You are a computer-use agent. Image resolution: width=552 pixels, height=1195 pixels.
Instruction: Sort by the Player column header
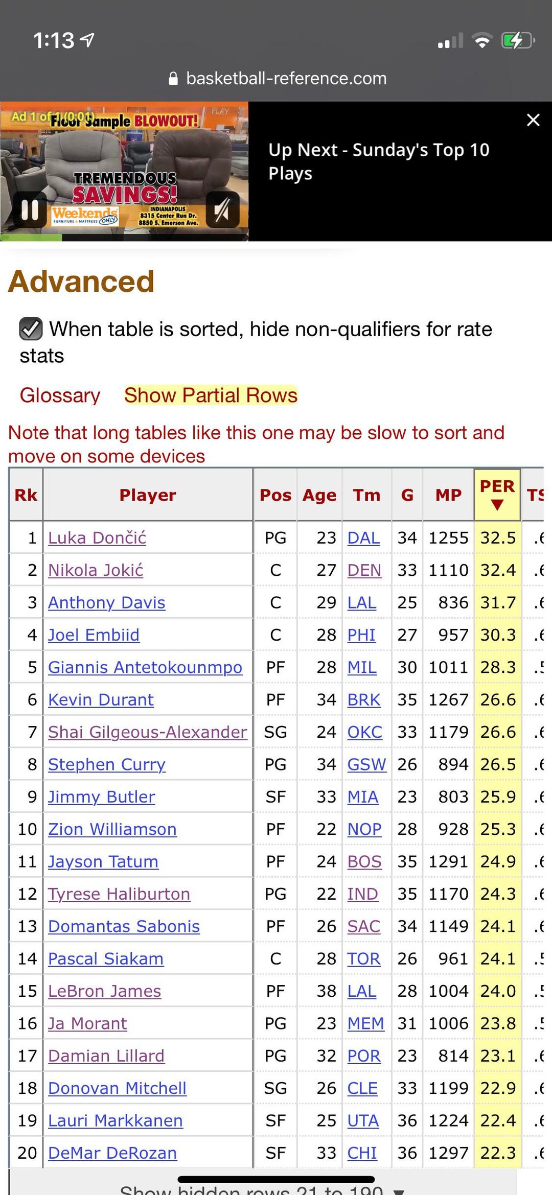(x=148, y=495)
